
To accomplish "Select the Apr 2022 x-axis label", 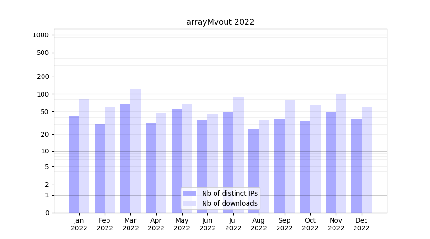I will 156,224.
